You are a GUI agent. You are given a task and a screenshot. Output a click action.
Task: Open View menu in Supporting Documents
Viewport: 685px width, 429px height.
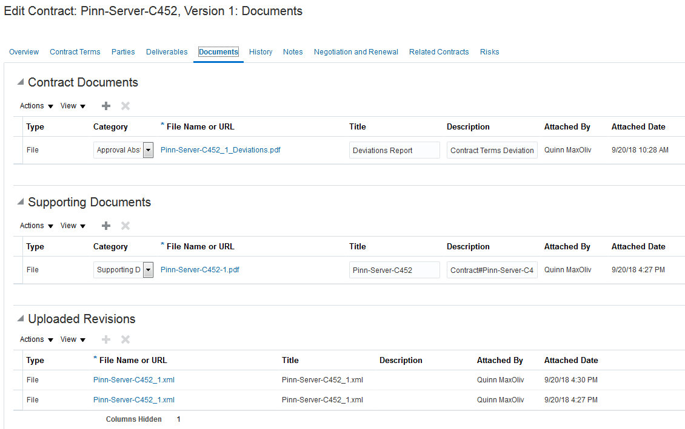point(73,226)
